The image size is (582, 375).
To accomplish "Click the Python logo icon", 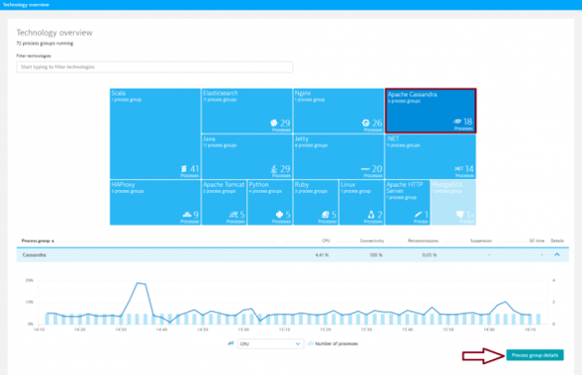I will coord(279,215).
